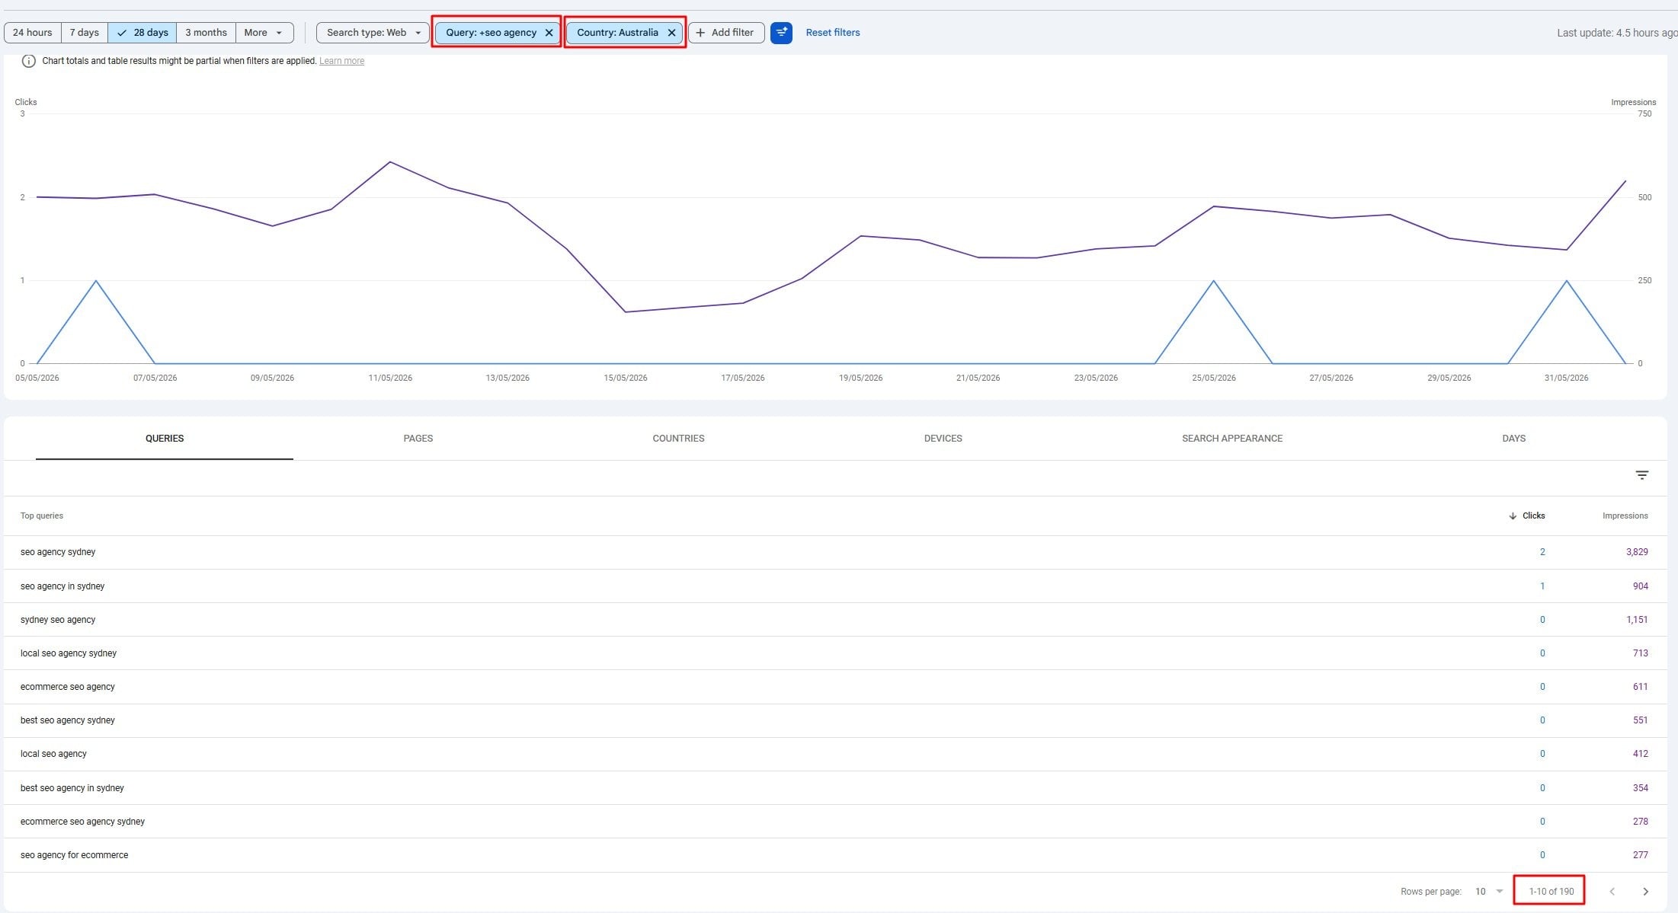Click the 277 impressions value
This screenshot has height=913, width=1678.
pyautogui.click(x=1640, y=855)
